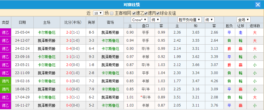This screenshot has width=264, height=110.
Task: Open the 1-3(1-1) score link
Action: tap(73, 97)
